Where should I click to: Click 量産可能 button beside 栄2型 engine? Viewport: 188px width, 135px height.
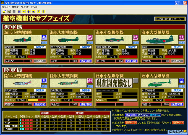point(86,61)
